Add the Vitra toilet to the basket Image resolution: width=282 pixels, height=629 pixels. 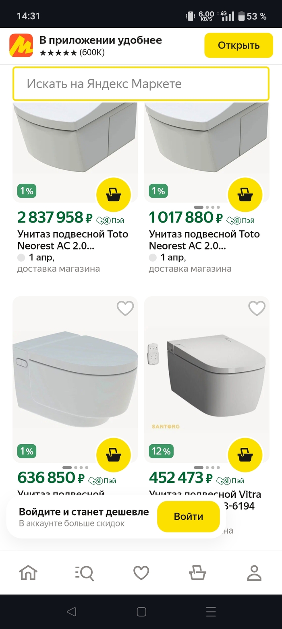point(245,454)
